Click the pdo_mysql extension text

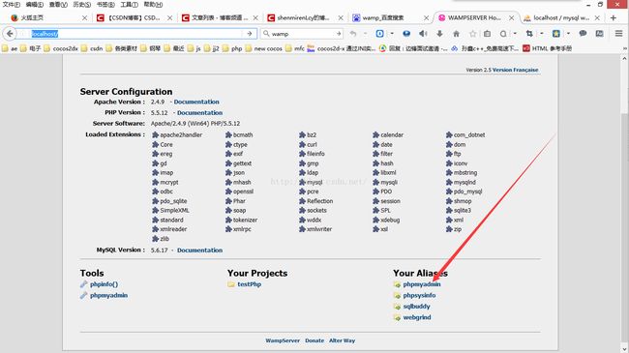click(x=467, y=191)
